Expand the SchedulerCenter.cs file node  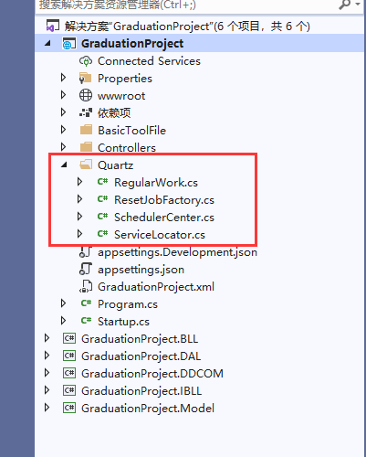(x=79, y=217)
